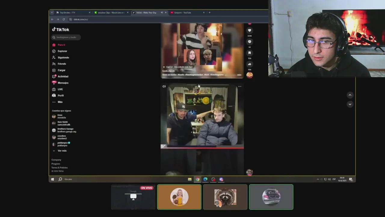Open the Sam Sulek account
The image size is (385, 217).
[61, 123]
